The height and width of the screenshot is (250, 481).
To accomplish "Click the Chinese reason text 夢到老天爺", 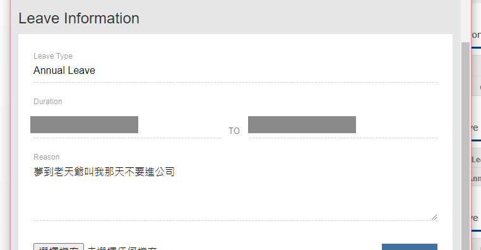I will coord(59,172).
